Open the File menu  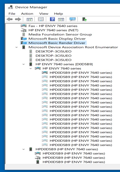12,14
